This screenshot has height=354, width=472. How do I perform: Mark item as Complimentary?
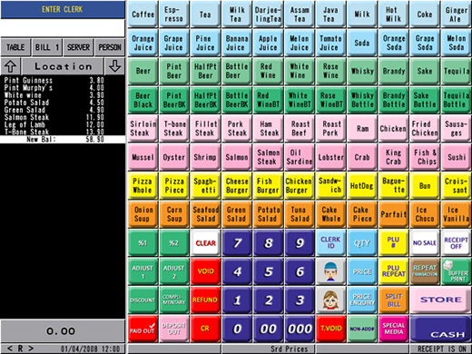click(x=174, y=300)
